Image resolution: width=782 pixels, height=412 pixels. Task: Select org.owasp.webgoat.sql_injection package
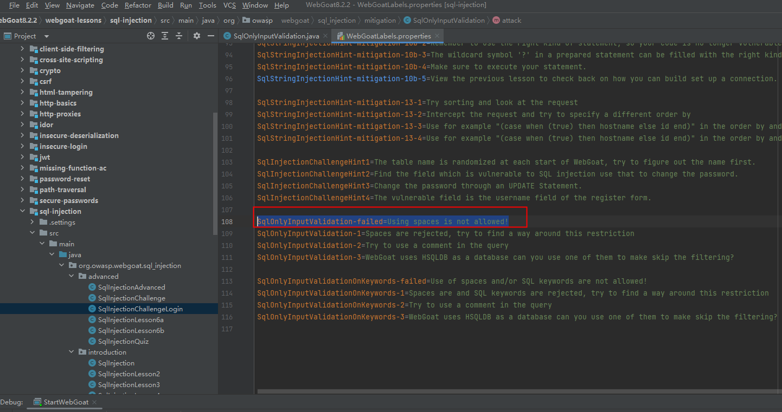pos(125,265)
